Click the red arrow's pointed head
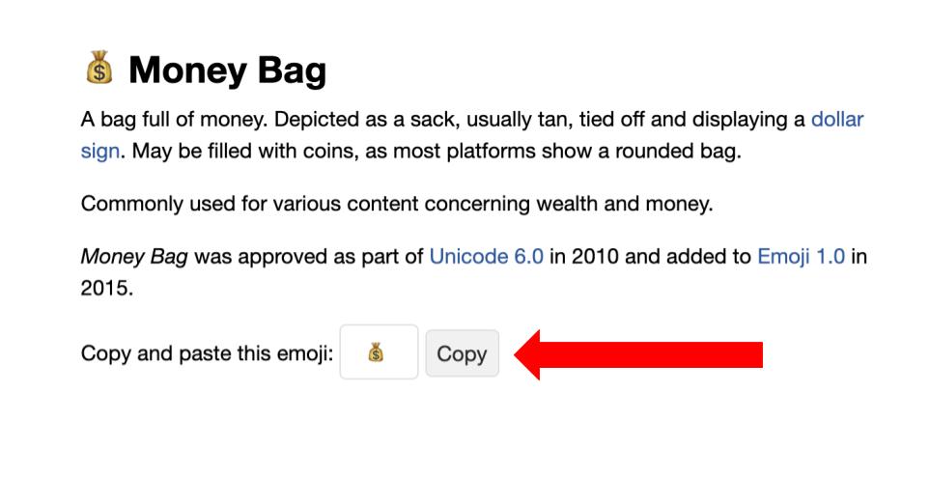This screenshot has width=930, height=477. point(527,354)
